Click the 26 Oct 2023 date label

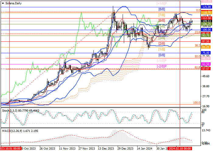pos(47,149)
